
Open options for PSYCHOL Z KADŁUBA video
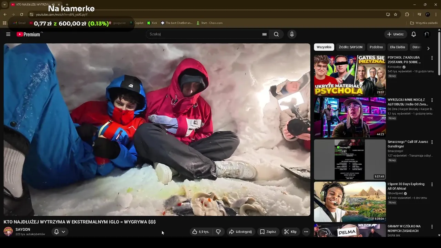click(x=432, y=58)
